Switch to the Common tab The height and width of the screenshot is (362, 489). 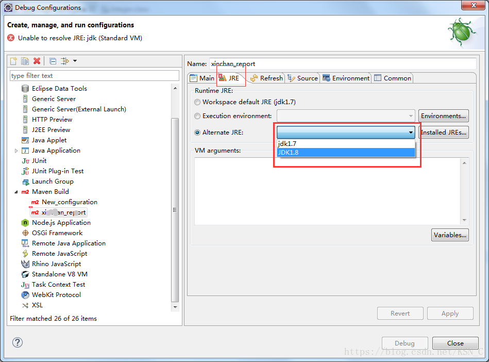tap(393, 78)
